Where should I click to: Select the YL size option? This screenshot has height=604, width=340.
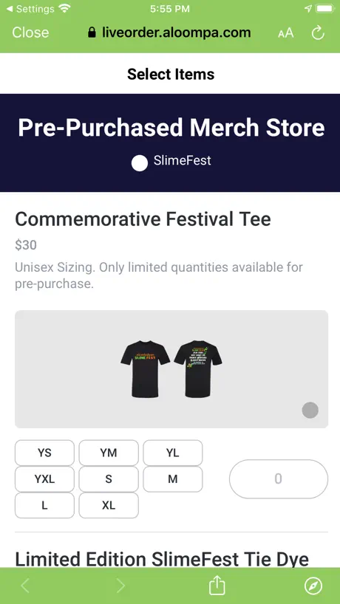[173, 453]
